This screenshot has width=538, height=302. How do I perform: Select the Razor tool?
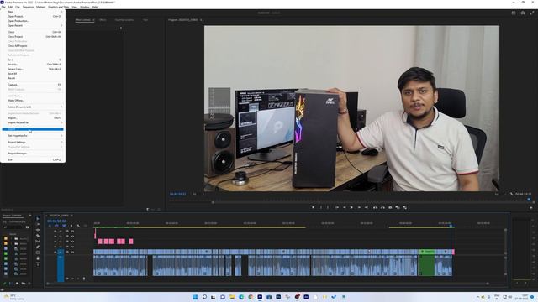click(38, 236)
